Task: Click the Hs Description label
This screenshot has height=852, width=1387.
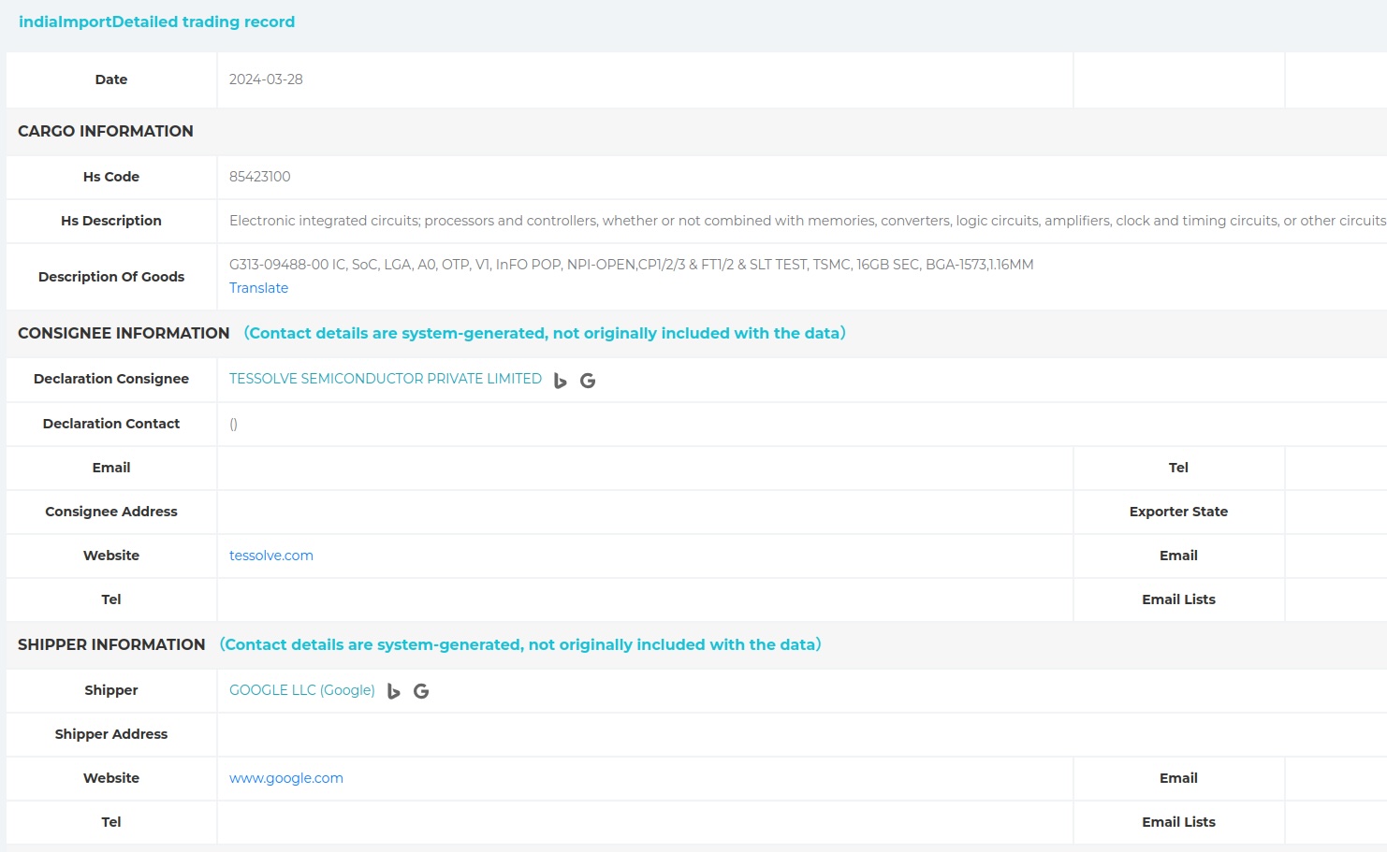Action: 111,221
